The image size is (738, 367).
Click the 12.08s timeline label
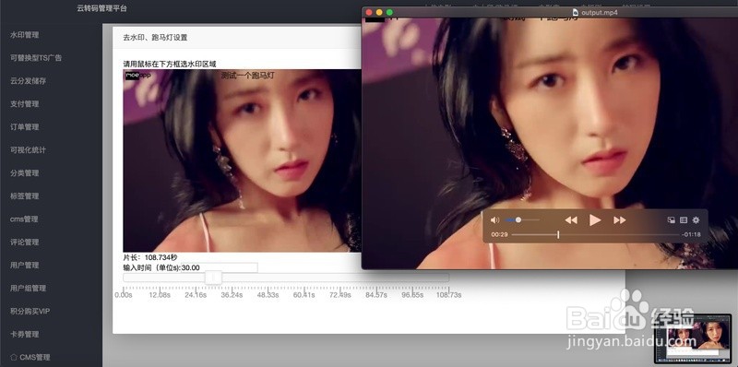(x=160, y=295)
